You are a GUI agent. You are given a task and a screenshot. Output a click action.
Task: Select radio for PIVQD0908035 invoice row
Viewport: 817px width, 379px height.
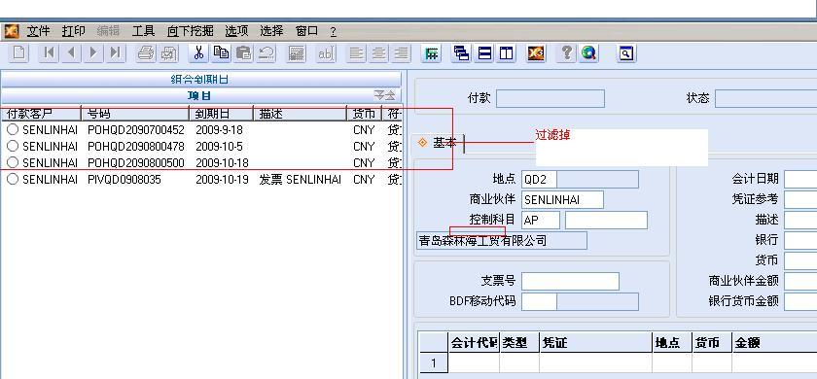[x=13, y=180]
